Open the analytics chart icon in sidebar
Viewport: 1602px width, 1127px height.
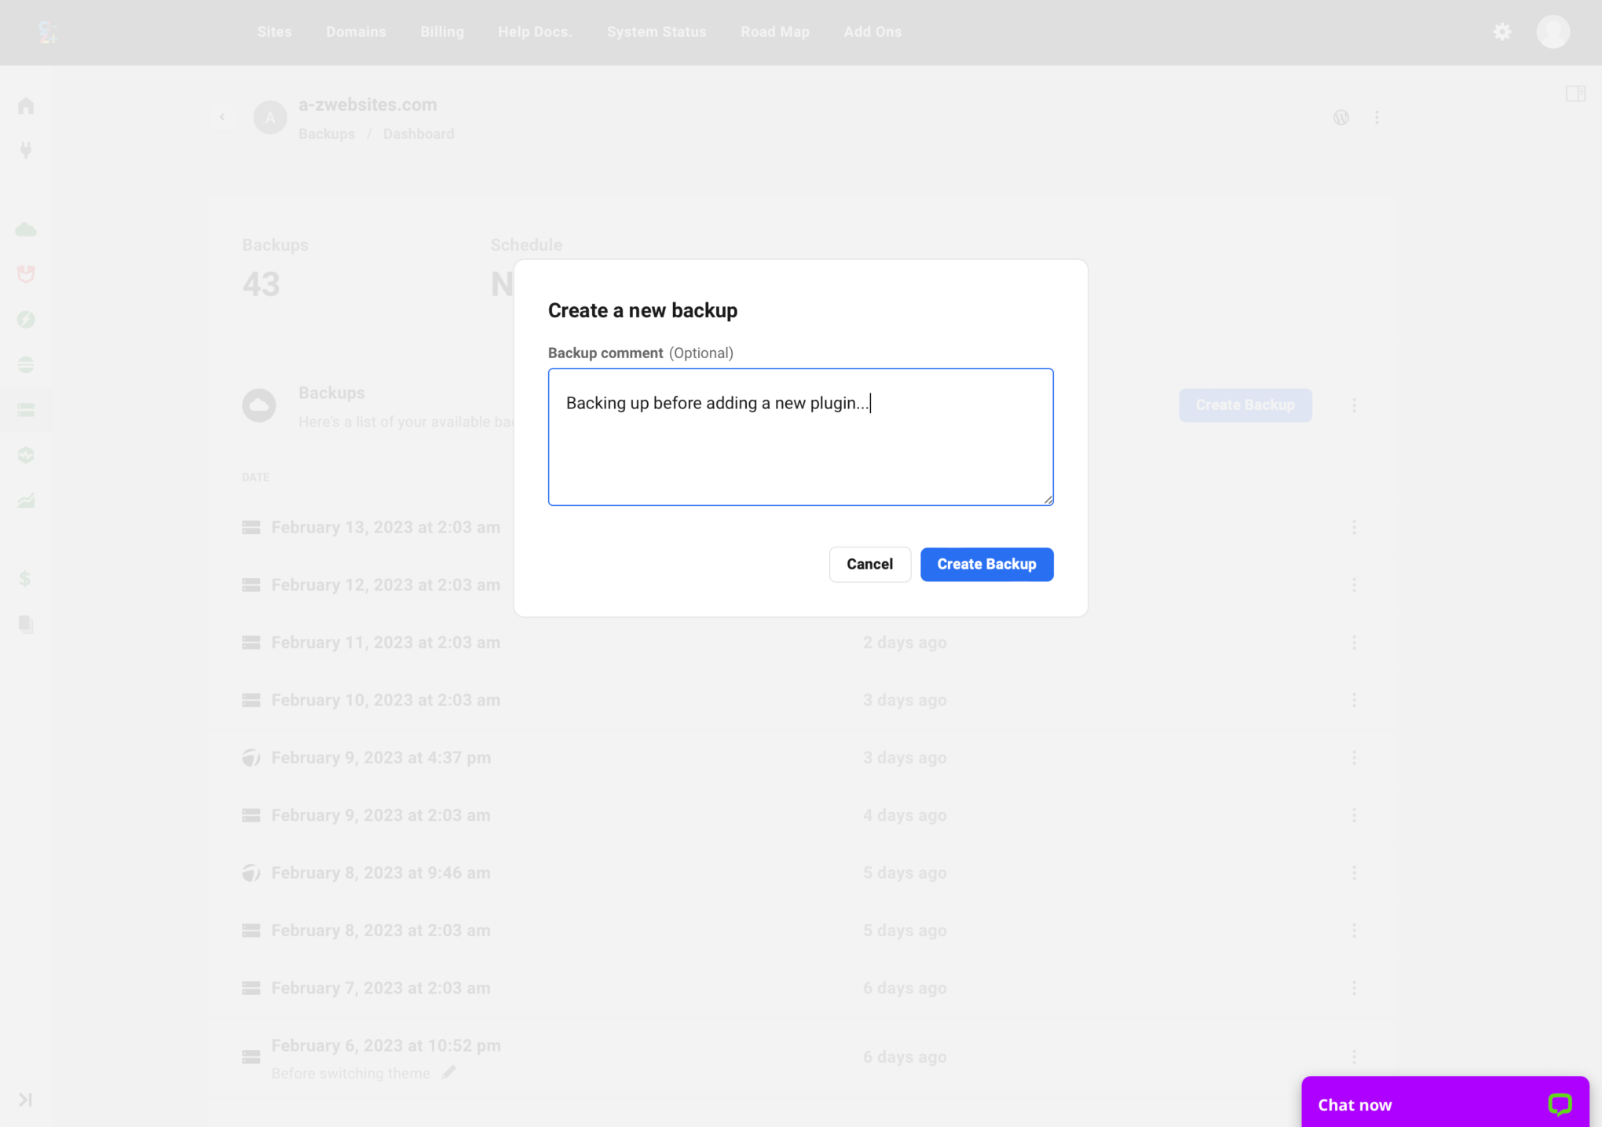(x=26, y=500)
